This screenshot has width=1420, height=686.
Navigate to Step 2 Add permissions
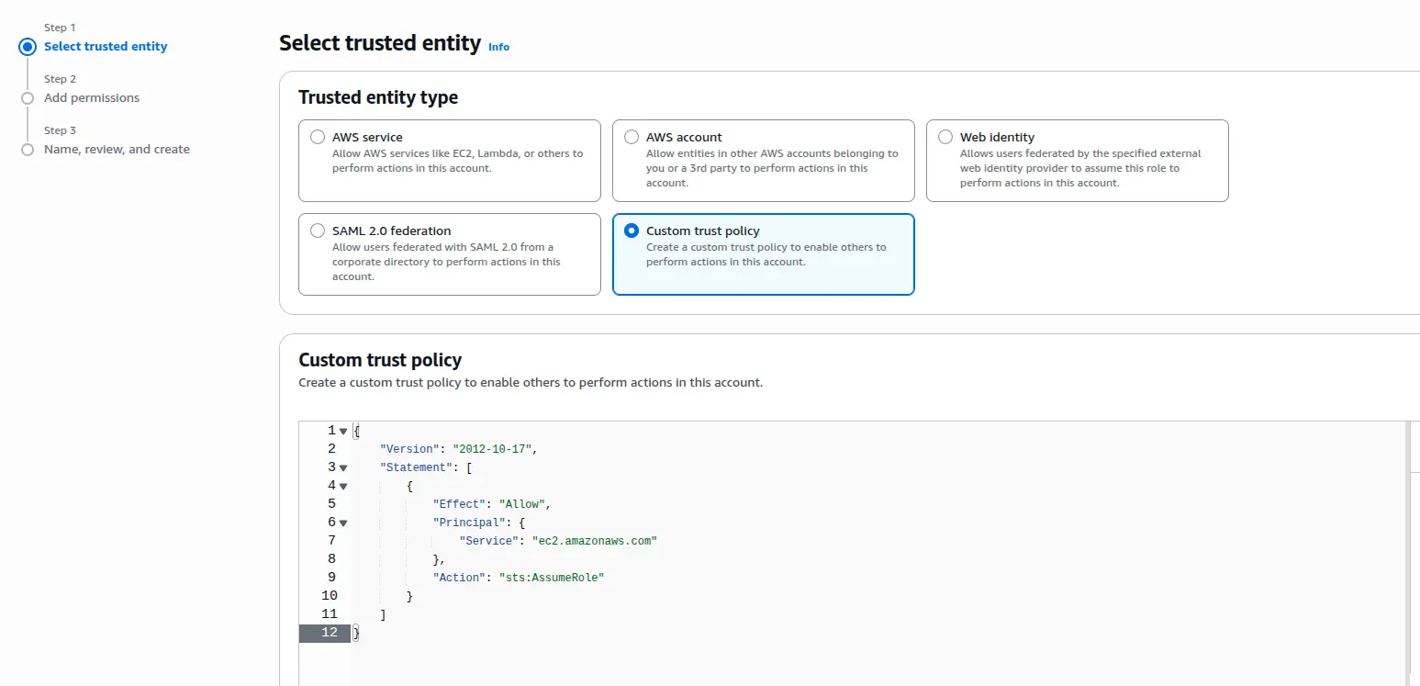pos(92,97)
